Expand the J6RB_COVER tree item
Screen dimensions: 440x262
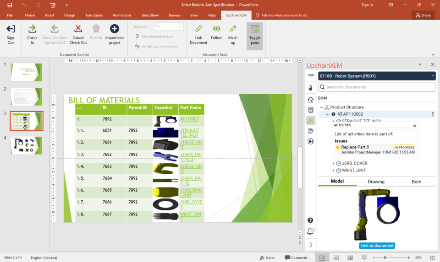click(334, 163)
